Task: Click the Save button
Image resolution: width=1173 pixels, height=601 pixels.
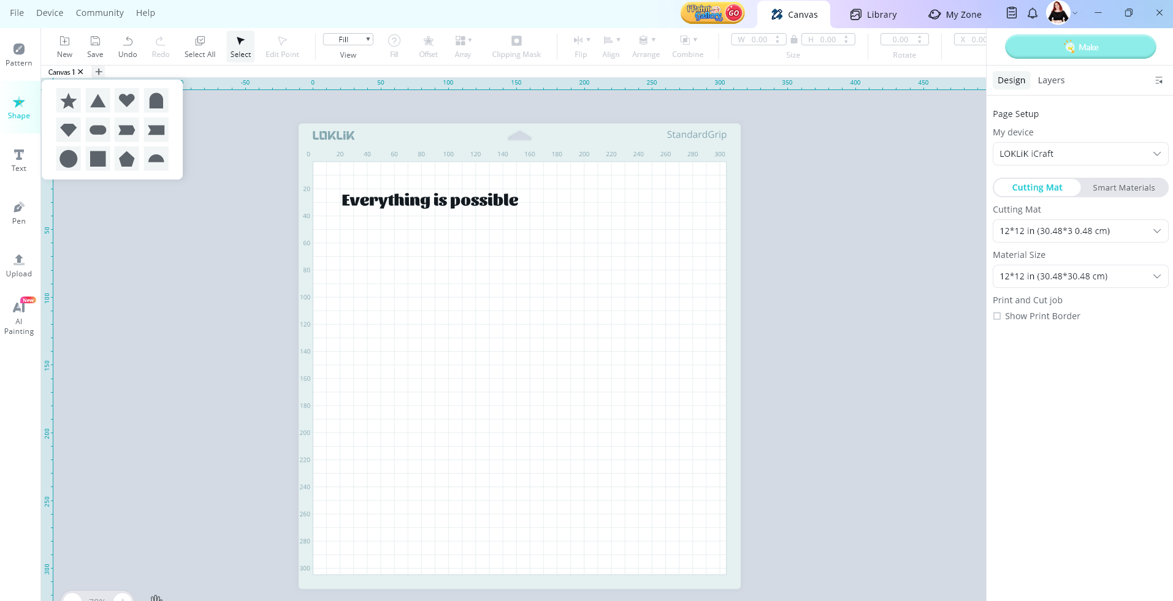Action: pos(95,47)
